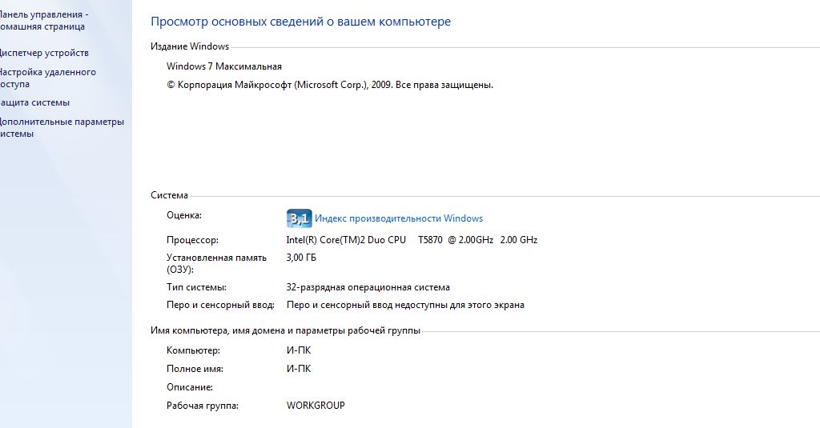The image size is (820, 428).
Task: Click the 32-разрядная операционная система text
Action: (x=368, y=287)
